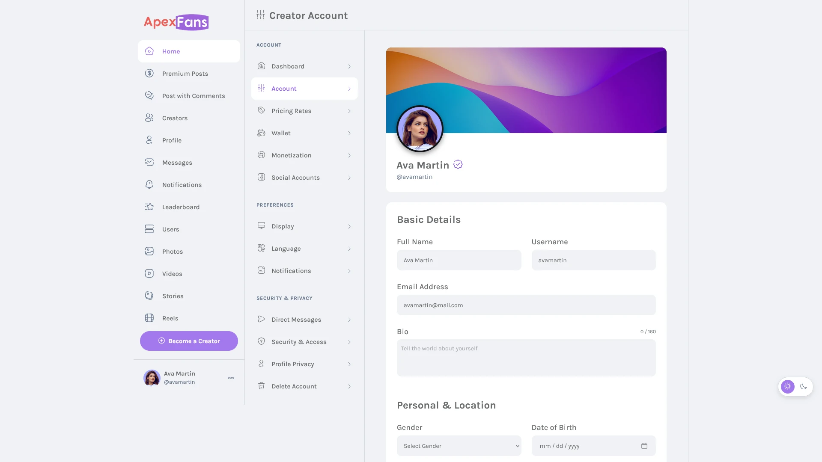Click the Profile person icon
Viewport: 822px width, 462px height.
(149, 140)
